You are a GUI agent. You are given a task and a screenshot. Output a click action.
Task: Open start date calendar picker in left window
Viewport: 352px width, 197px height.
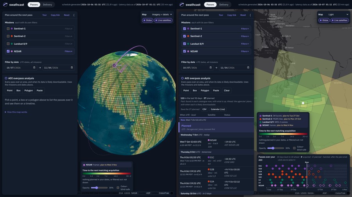[34, 68]
